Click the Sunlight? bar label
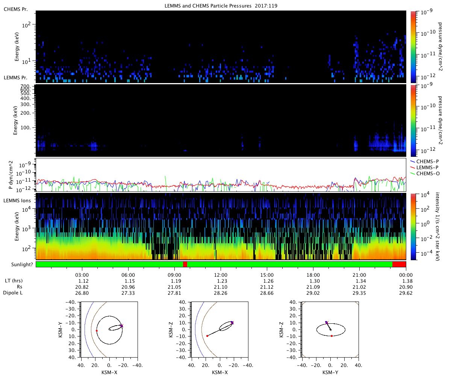 click(x=18, y=264)
